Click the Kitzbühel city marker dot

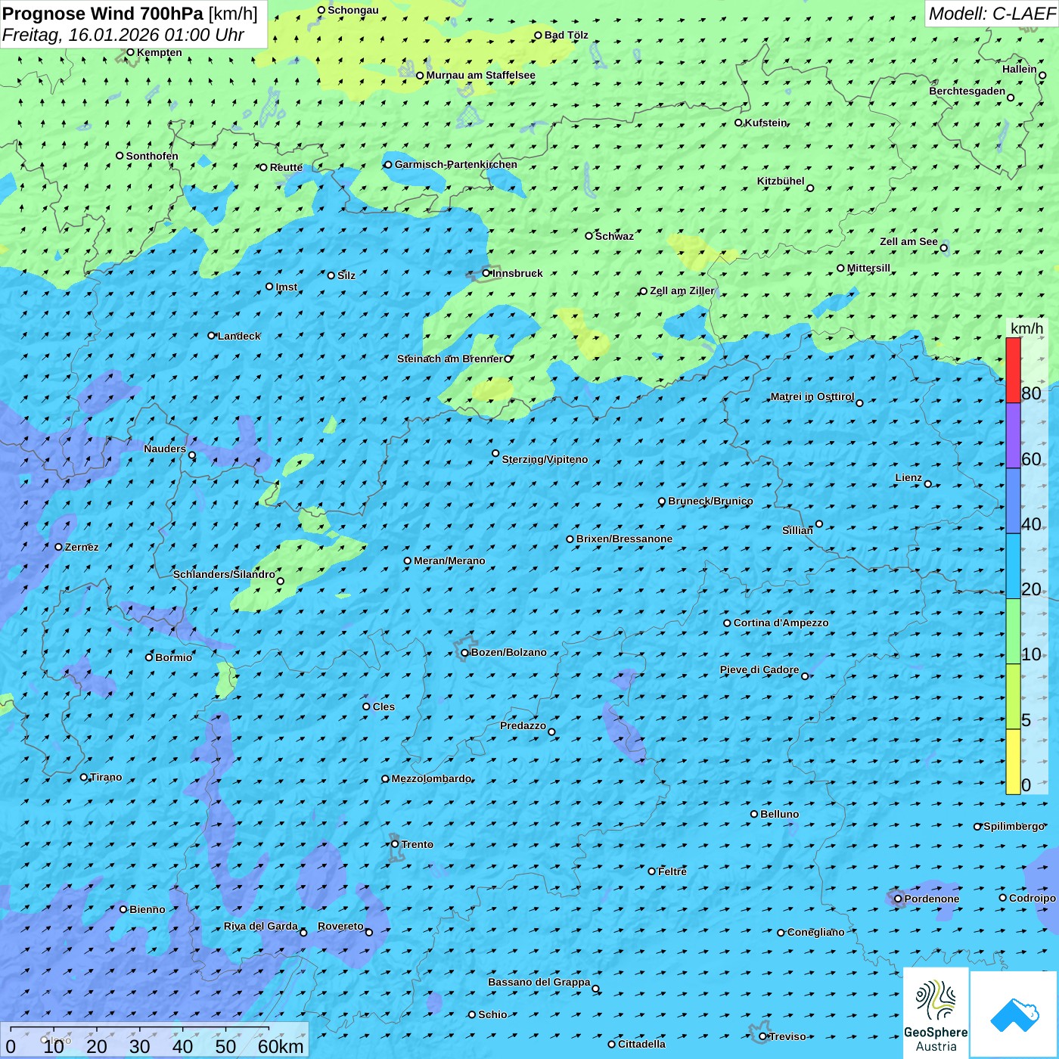pyautogui.click(x=810, y=188)
